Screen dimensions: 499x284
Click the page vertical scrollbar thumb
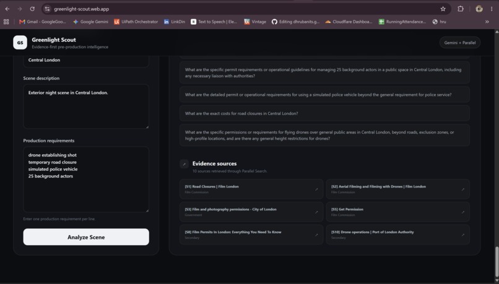[497, 262]
